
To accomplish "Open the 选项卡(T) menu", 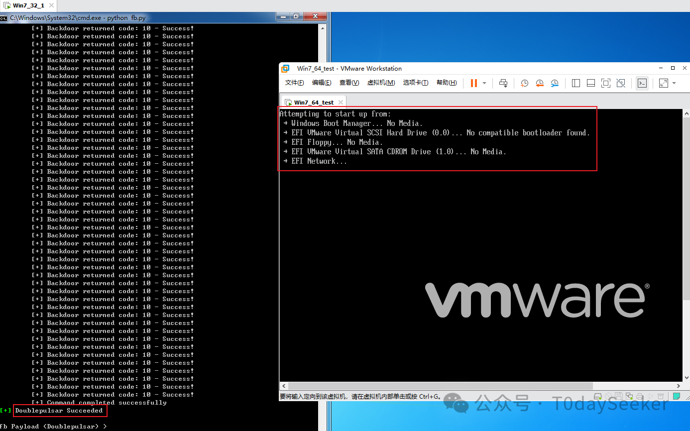I will 416,83.
